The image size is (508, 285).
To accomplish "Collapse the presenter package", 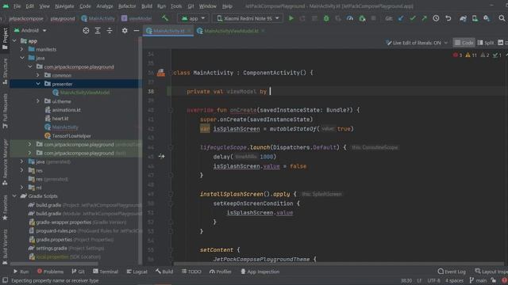I will tap(38, 84).
